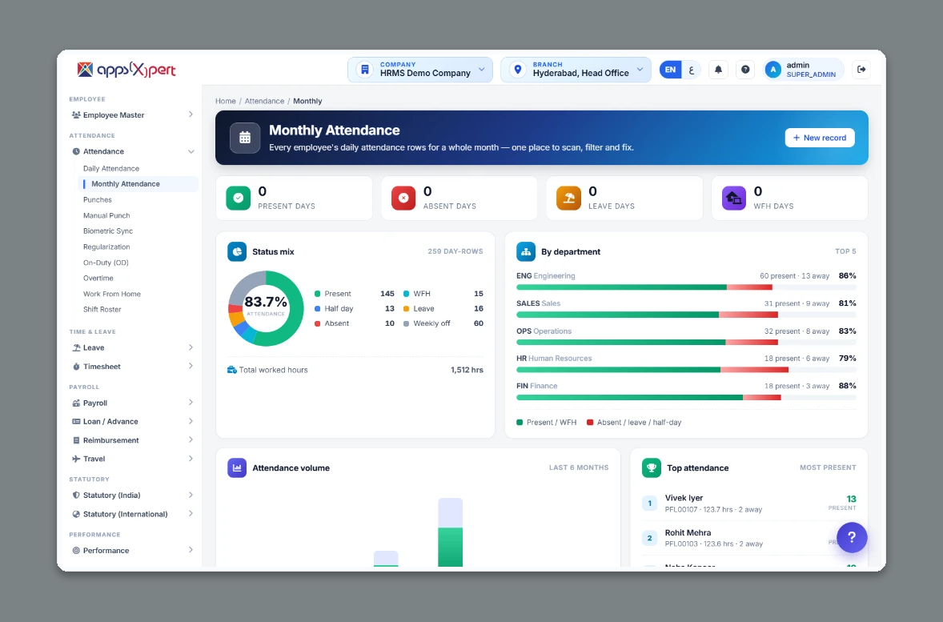Click the help question mark icon in header

[x=745, y=70]
